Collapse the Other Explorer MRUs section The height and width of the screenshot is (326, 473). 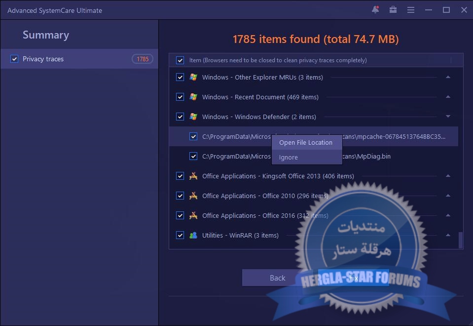point(448,77)
